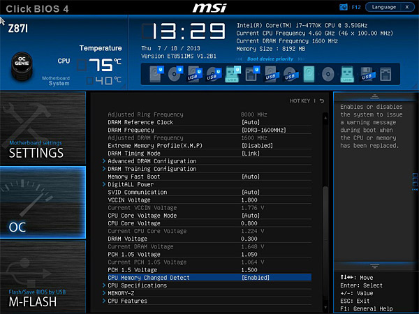Toggle CPU Memory Changed Detect [Enabled]

(209, 278)
